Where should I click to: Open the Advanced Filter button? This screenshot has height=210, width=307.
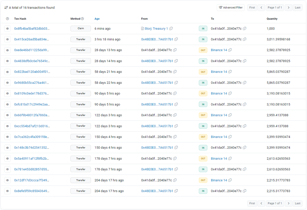click(231, 8)
